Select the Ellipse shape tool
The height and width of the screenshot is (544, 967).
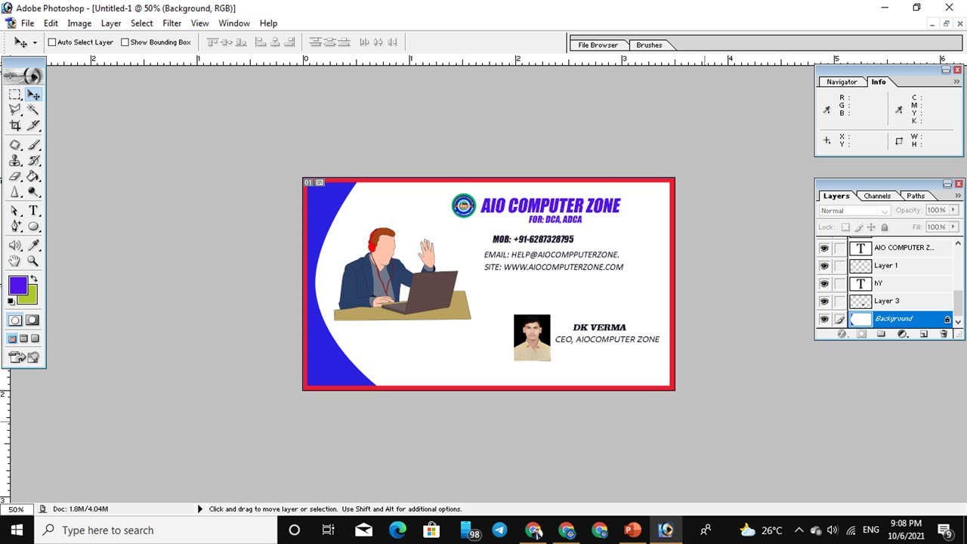point(33,226)
